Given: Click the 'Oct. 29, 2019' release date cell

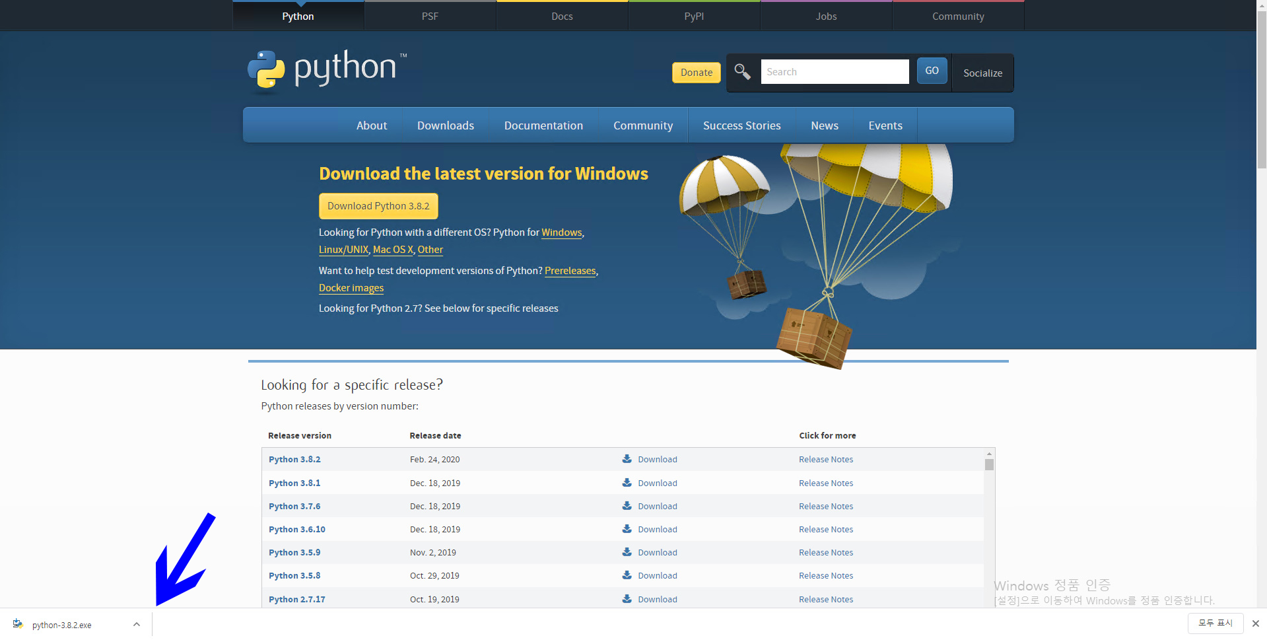Looking at the screenshot, I should (x=434, y=575).
